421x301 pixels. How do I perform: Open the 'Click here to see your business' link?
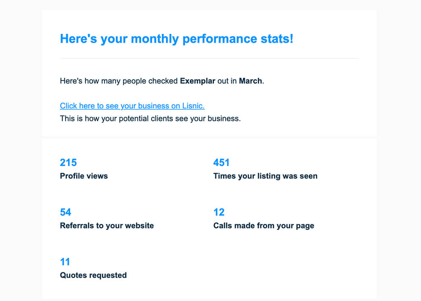132,106
